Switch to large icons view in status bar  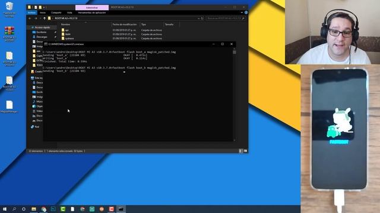(245, 151)
